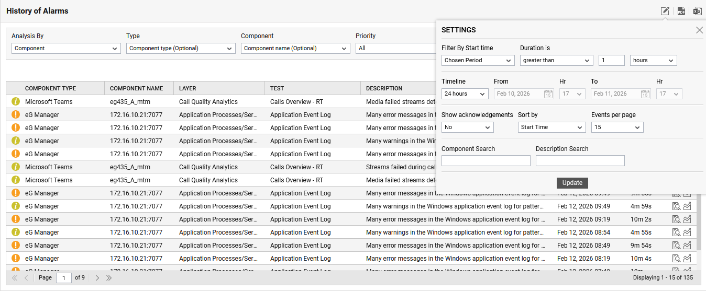Close the Settings panel
706x291 pixels.
click(x=699, y=30)
